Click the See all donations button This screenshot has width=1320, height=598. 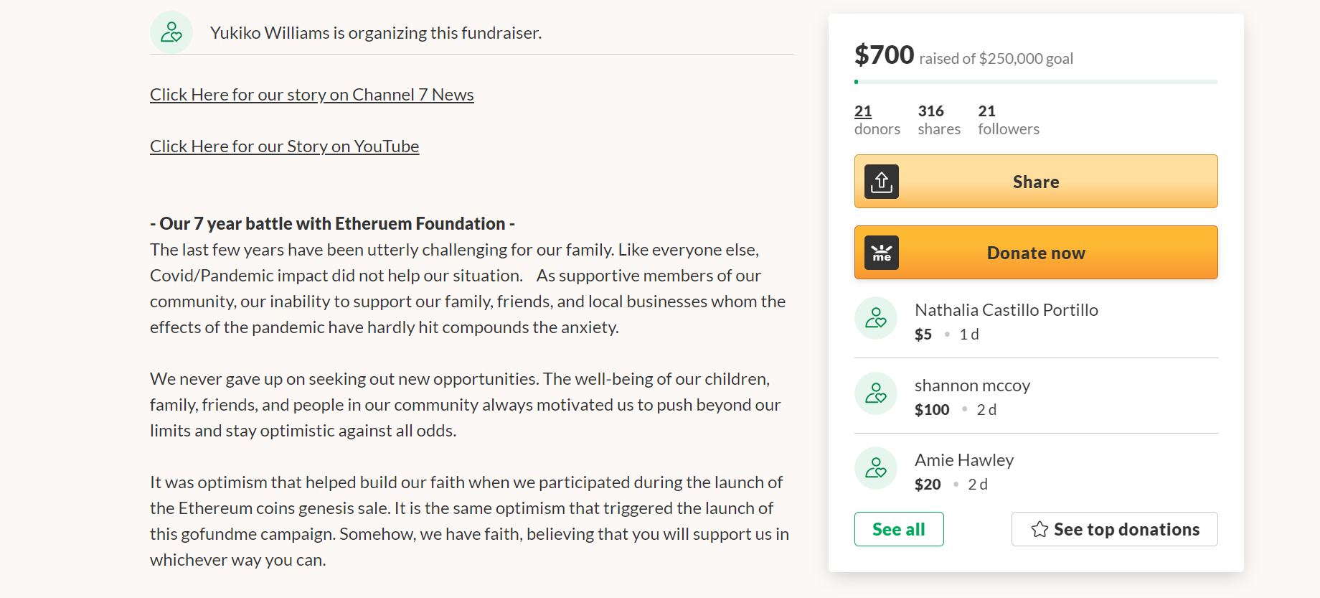tap(899, 529)
